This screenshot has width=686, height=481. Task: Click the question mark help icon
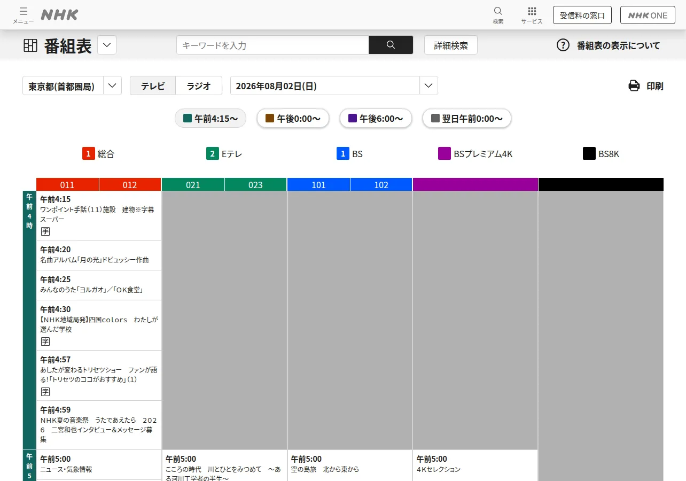(563, 45)
